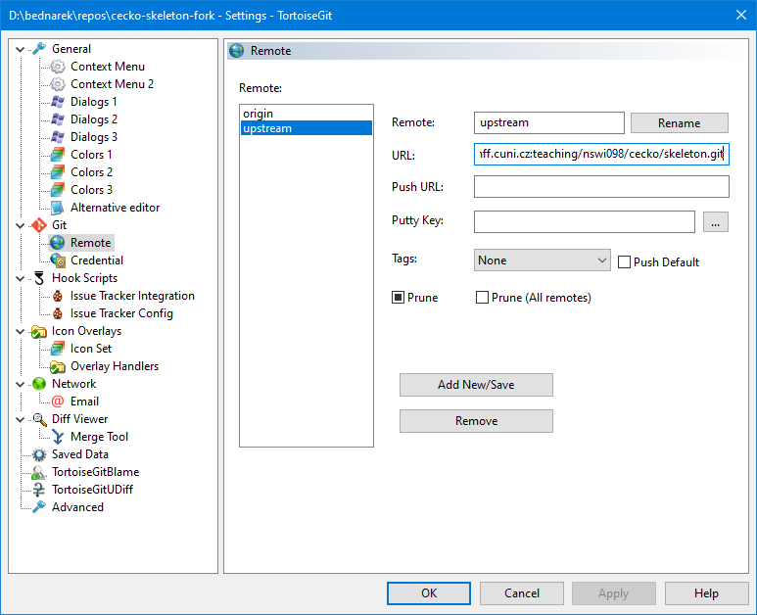757x615 pixels.
Task: Click the Email @ icon
Action: [58, 402]
